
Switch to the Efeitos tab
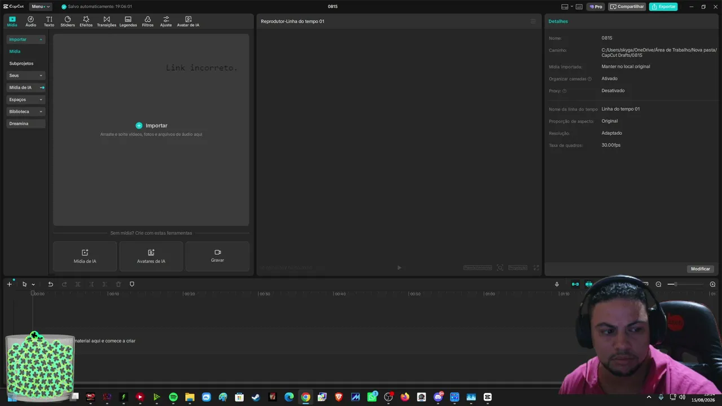coord(86,21)
